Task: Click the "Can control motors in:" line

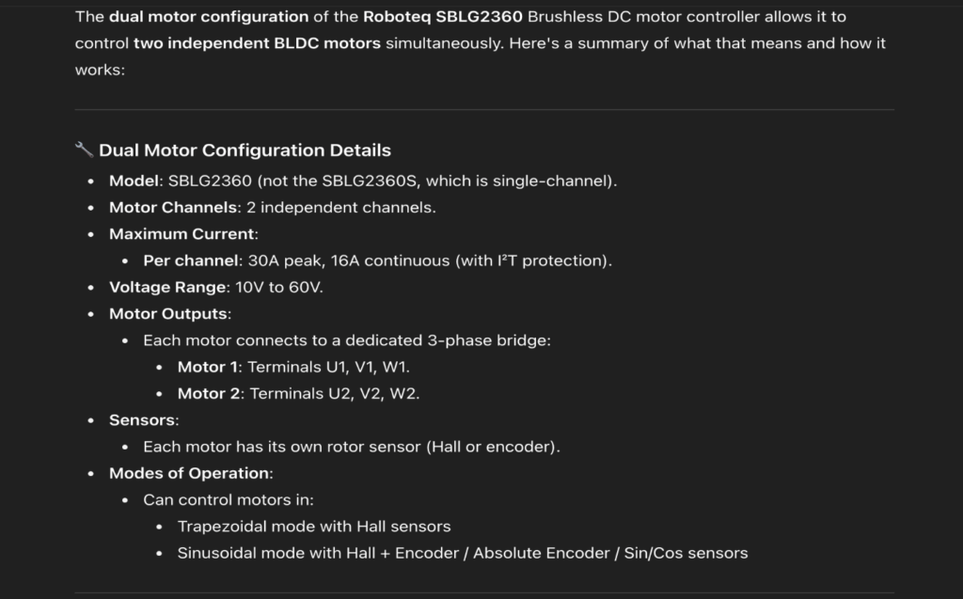Action: click(229, 499)
